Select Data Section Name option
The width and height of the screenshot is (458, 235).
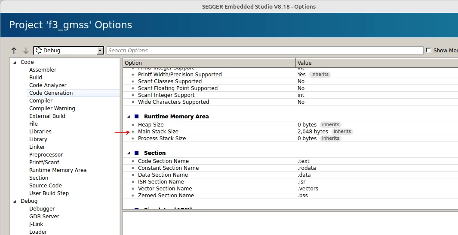pos(163,175)
